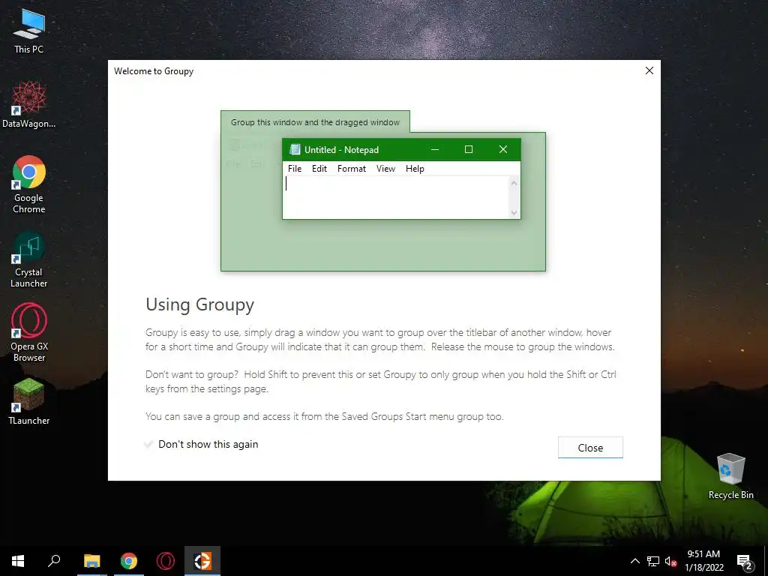Click the 'Using Groupy' heading
The width and height of the screenshot is (768, 576).
[199, 304]
